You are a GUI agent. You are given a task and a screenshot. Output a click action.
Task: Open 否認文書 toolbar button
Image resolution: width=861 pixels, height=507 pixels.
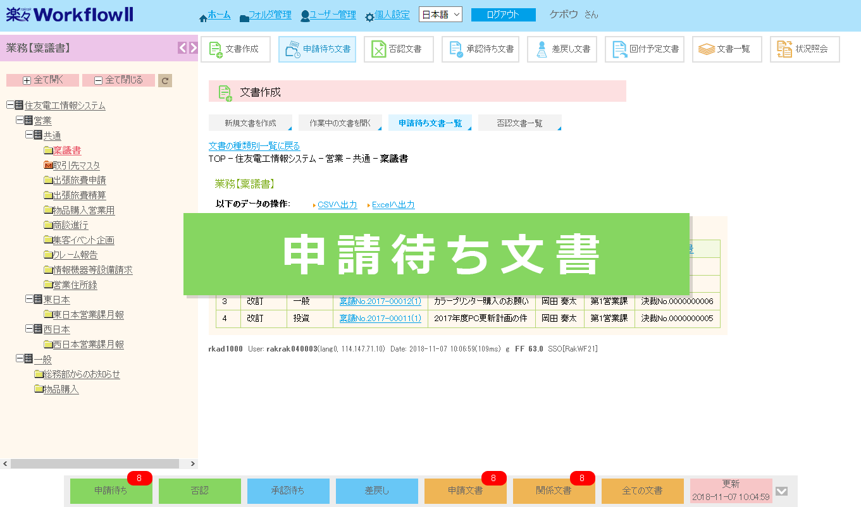(399, 49)
